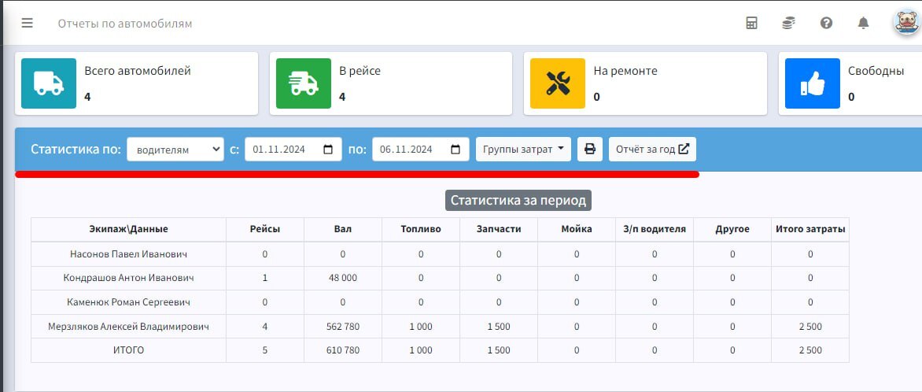Open the user avatar profile
922x392 pixels.
[x=906, y=23]
